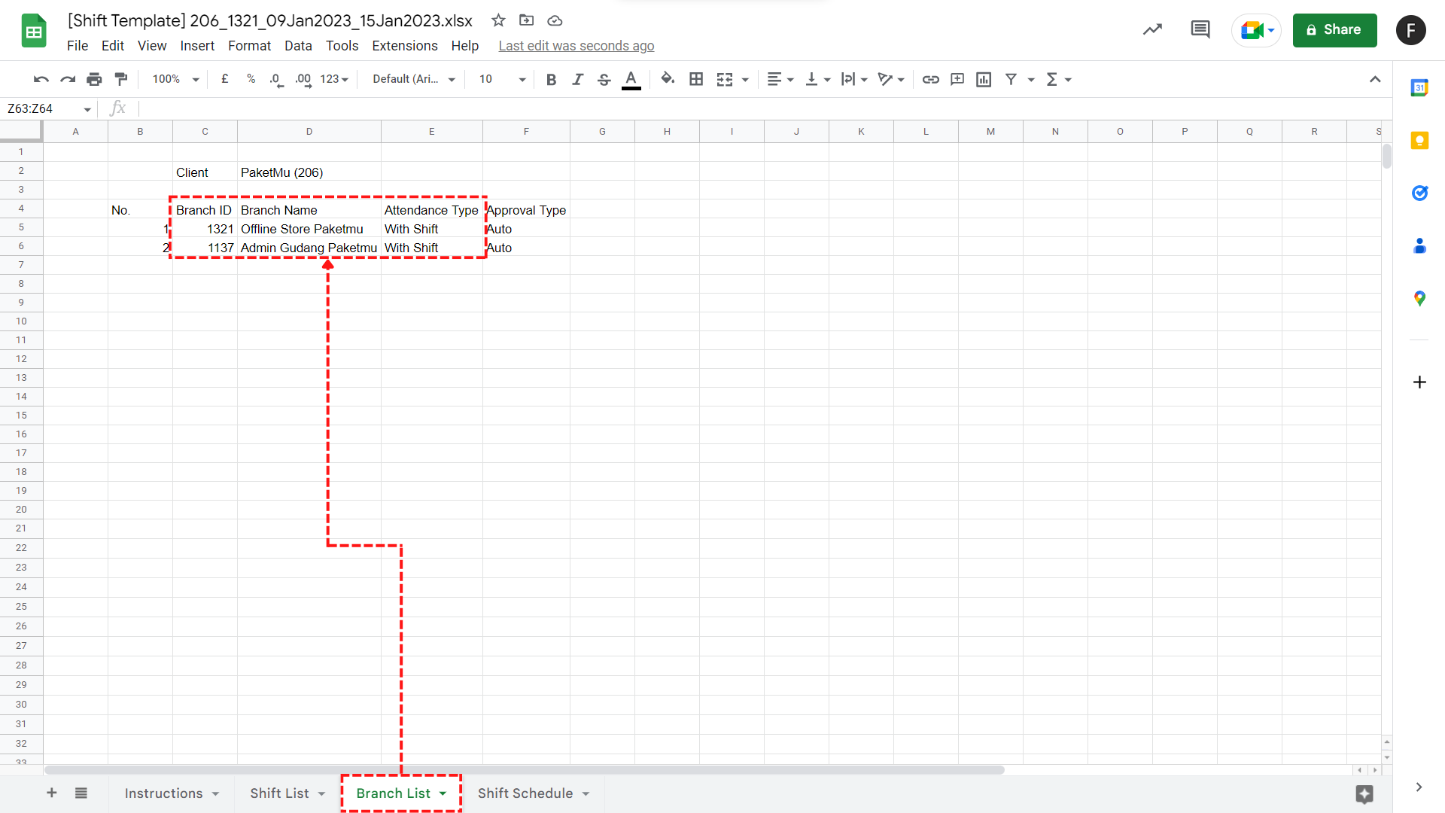The width and height of the screenshot is (1445, 813).
Task: Open the zoom level dropdown
Action: pos(175,79)
